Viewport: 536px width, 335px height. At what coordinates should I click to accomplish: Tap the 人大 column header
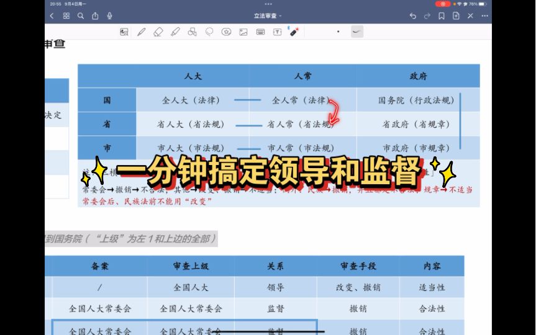tap(193, 76)
